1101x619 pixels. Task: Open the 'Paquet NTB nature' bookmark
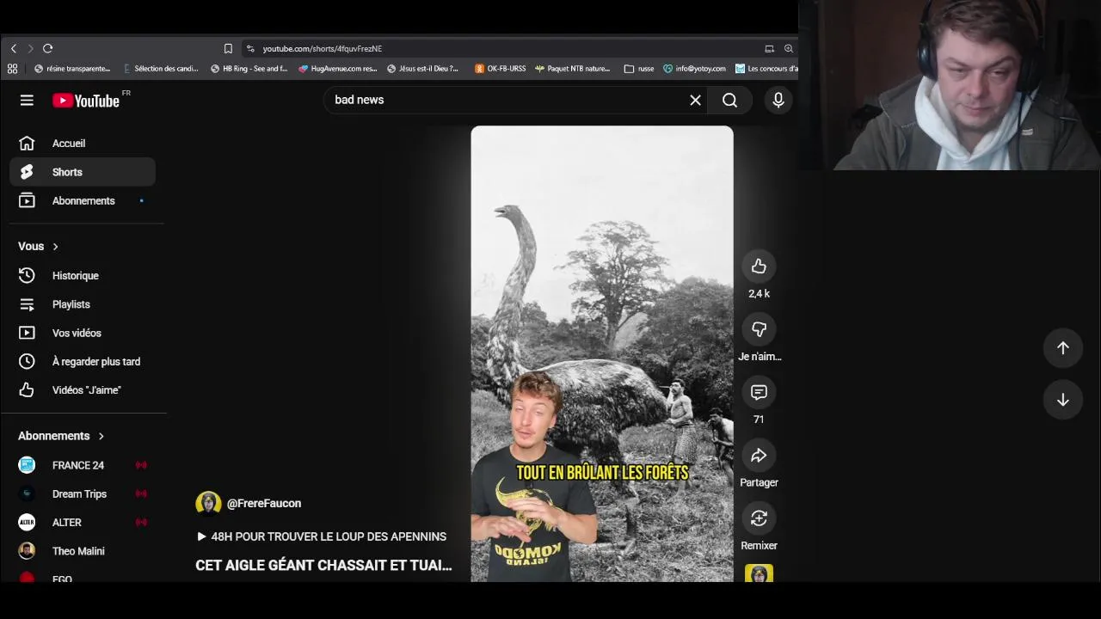tap(573, 69)
